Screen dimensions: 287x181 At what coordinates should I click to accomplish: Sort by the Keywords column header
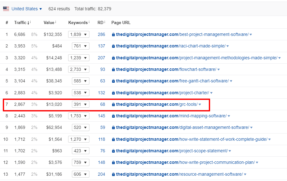pos(78,23)
